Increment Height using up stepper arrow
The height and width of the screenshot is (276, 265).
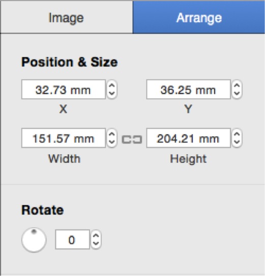pos(237,134)
